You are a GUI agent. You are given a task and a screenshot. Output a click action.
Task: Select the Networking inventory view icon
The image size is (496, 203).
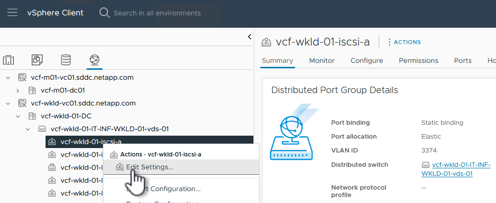pos(94,60)
